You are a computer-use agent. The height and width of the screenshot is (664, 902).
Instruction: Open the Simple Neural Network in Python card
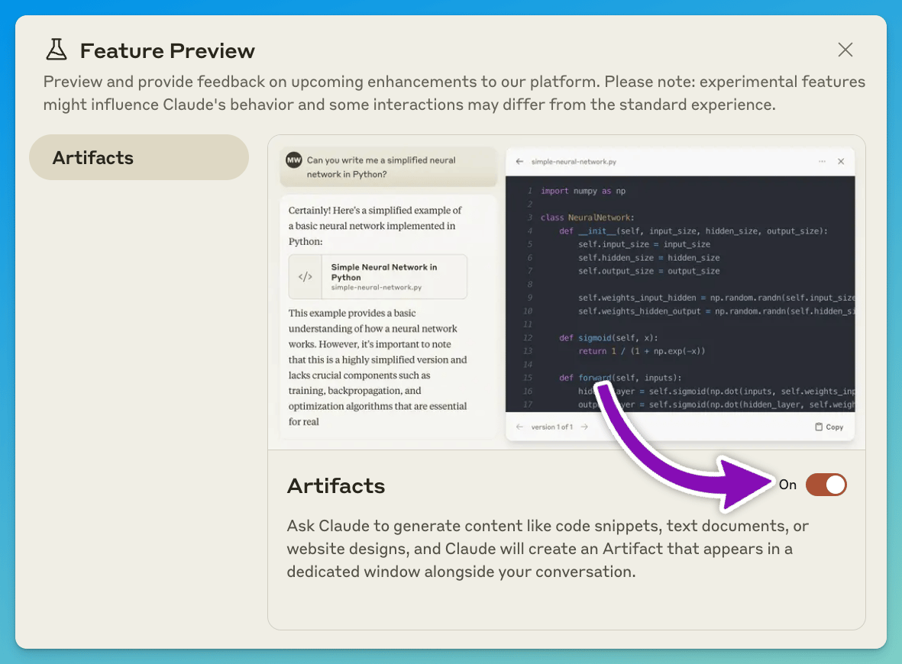click(x=377, y=276)
